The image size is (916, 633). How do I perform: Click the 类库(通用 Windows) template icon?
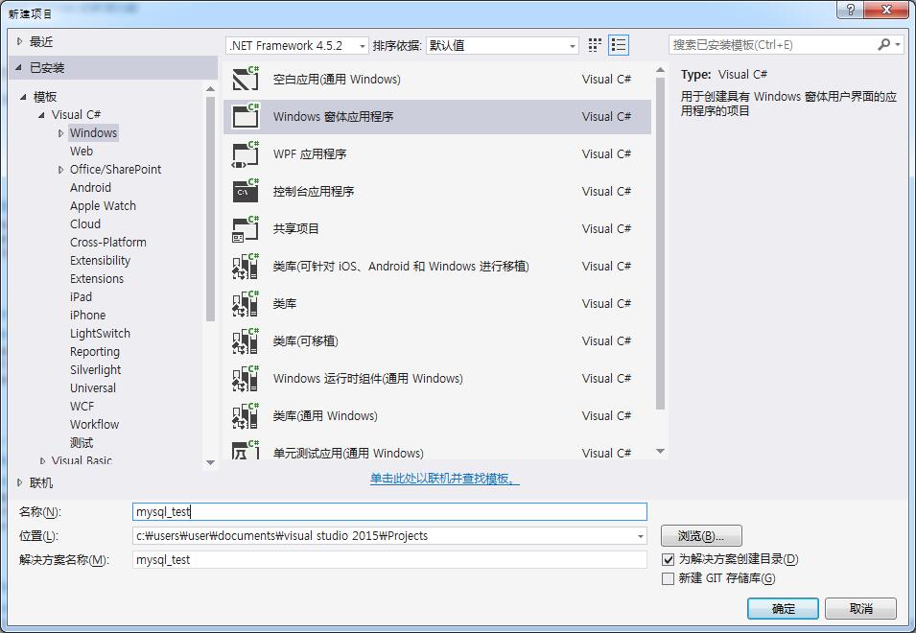click(x=246, y=415)
